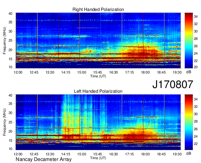
Task: Click the 20 MHz tick on Right Handed frequency axis
Action: (x=10, y=50)
